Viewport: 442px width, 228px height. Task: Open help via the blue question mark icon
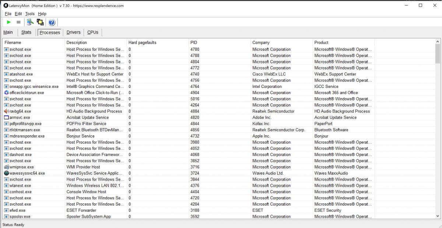pyautogui.click(x=52, y=22)
